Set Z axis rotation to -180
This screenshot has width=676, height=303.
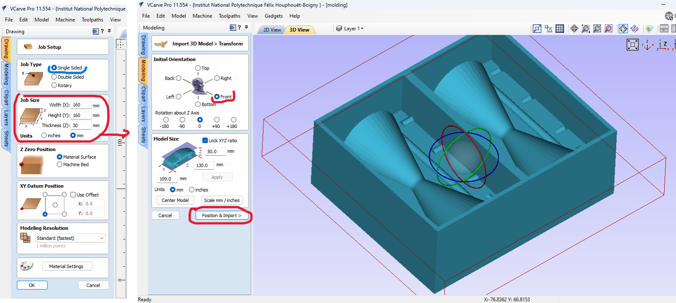[166, 120]
